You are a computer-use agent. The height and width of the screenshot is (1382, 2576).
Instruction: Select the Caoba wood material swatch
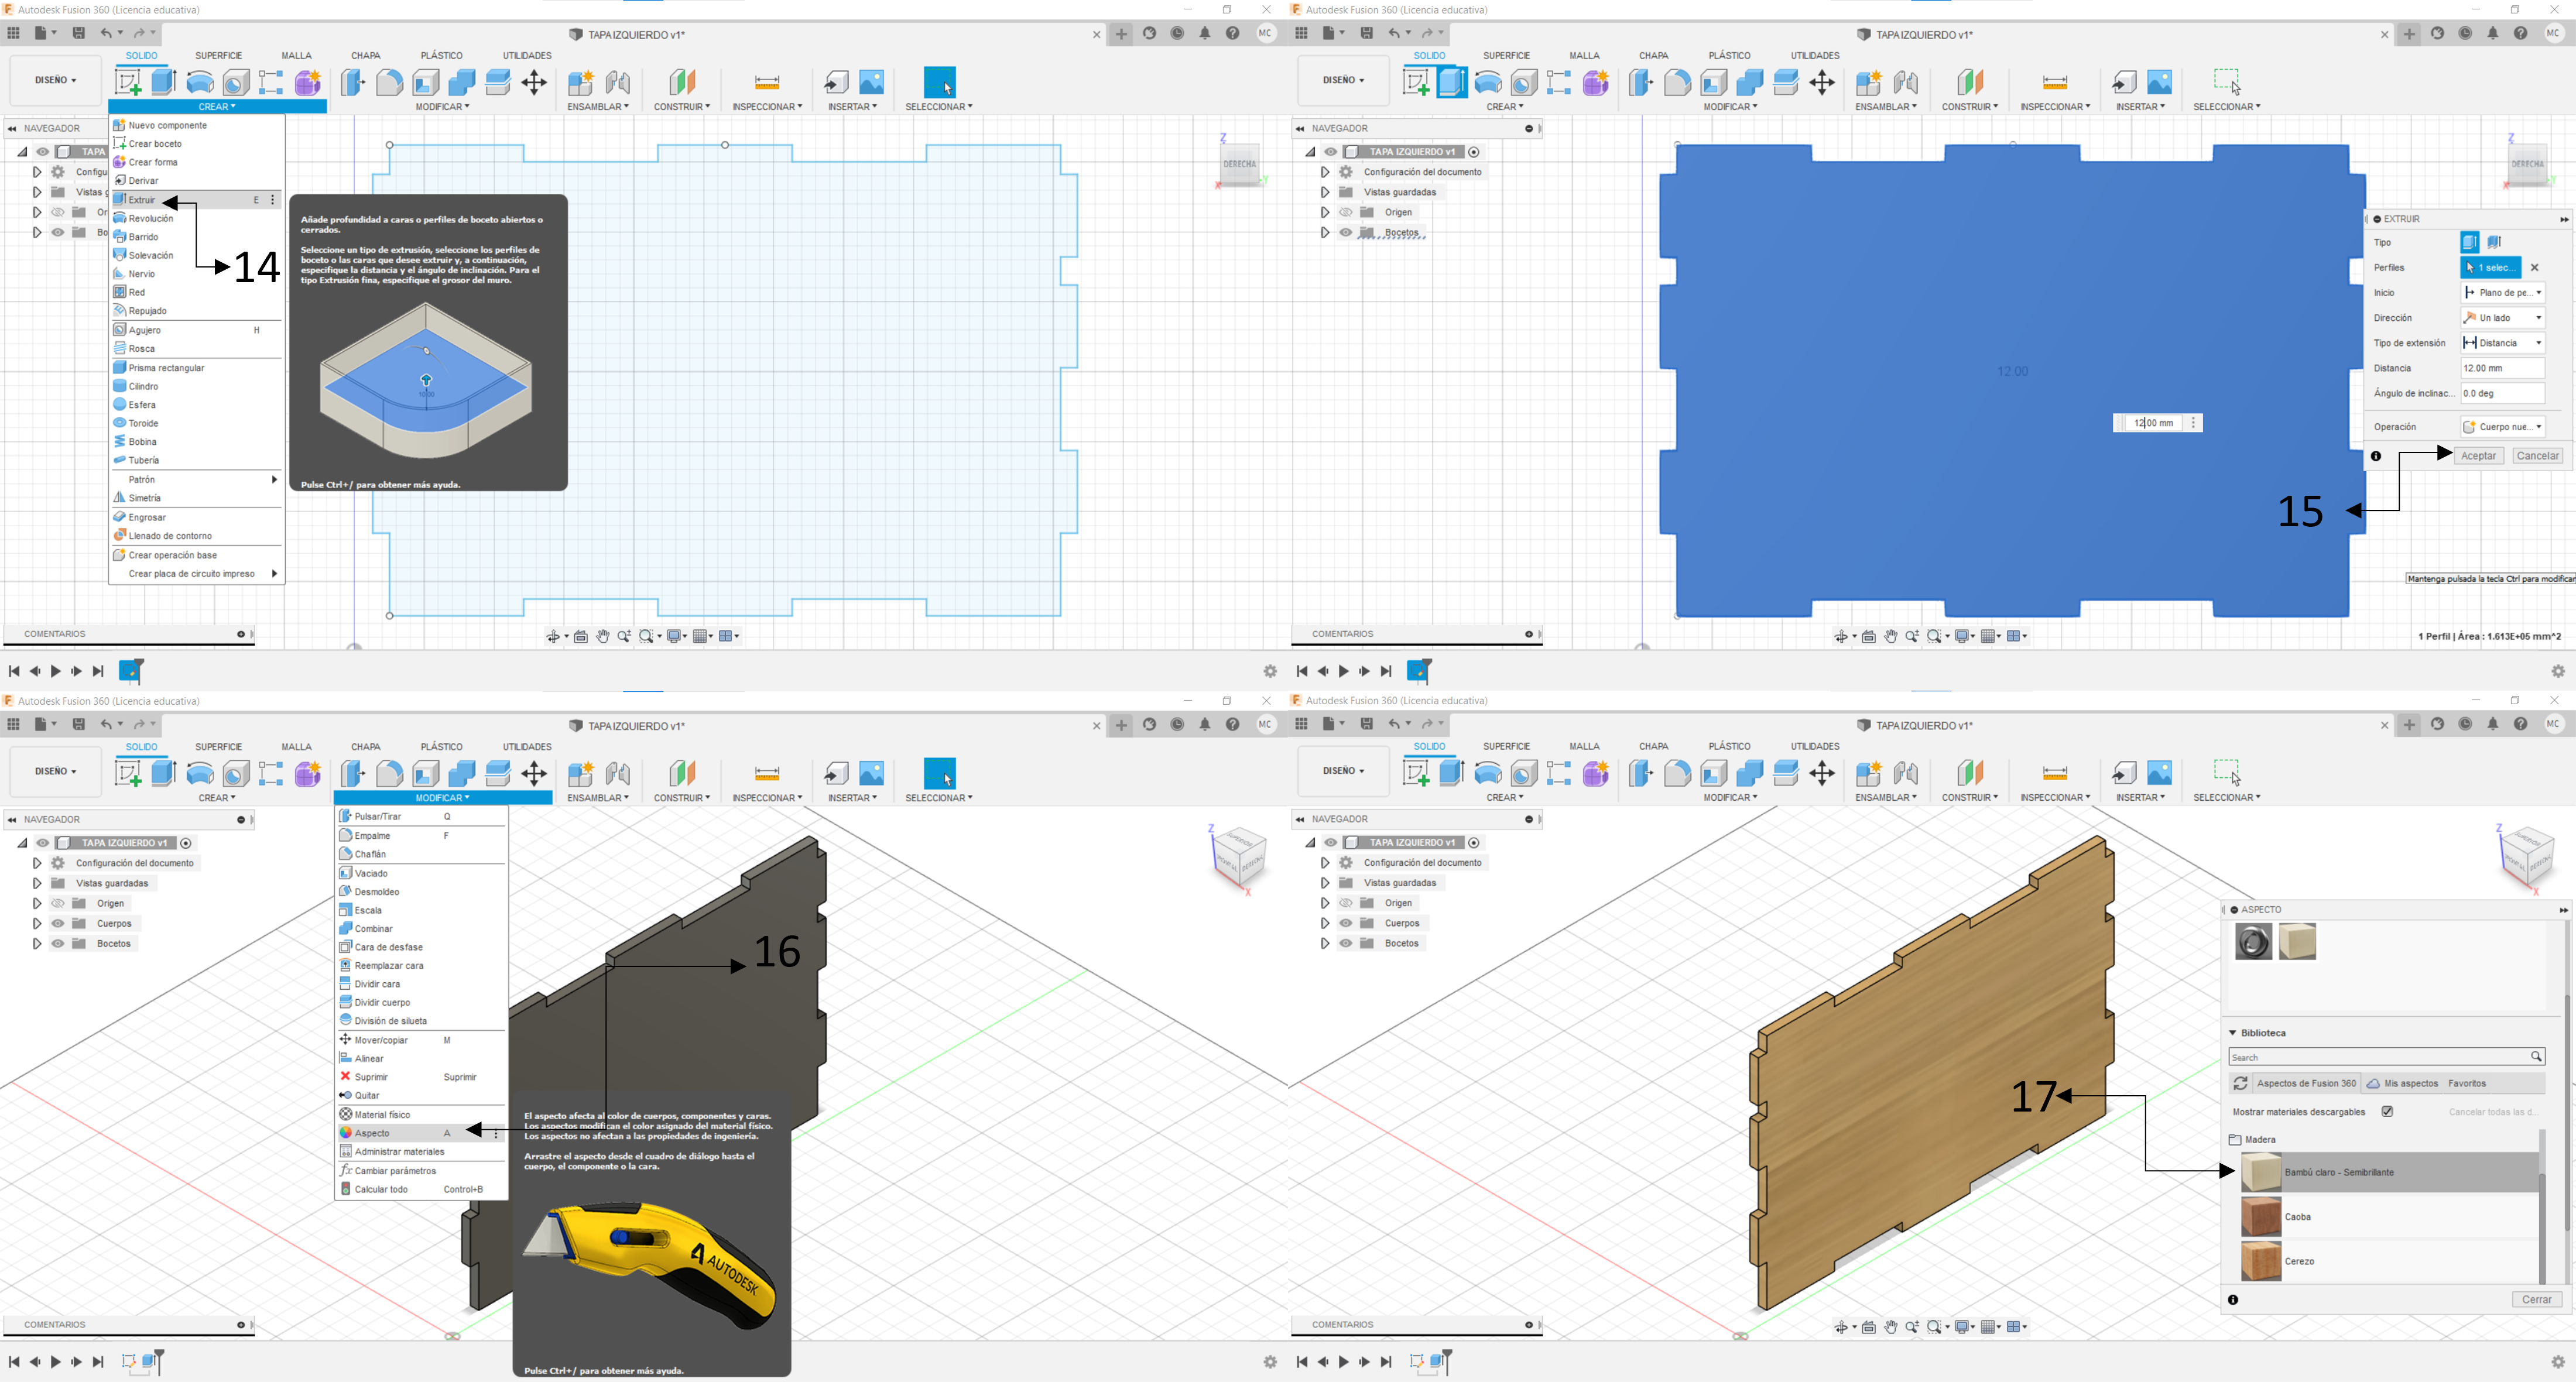click(x=2261, y=1217)
